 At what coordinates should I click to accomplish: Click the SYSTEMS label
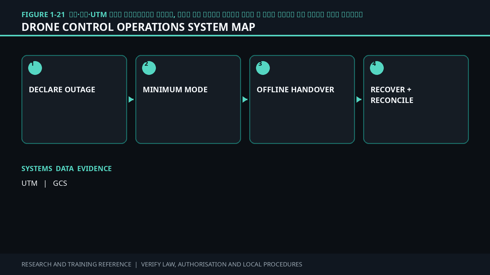pyautogui.click(x=37, y=169)
